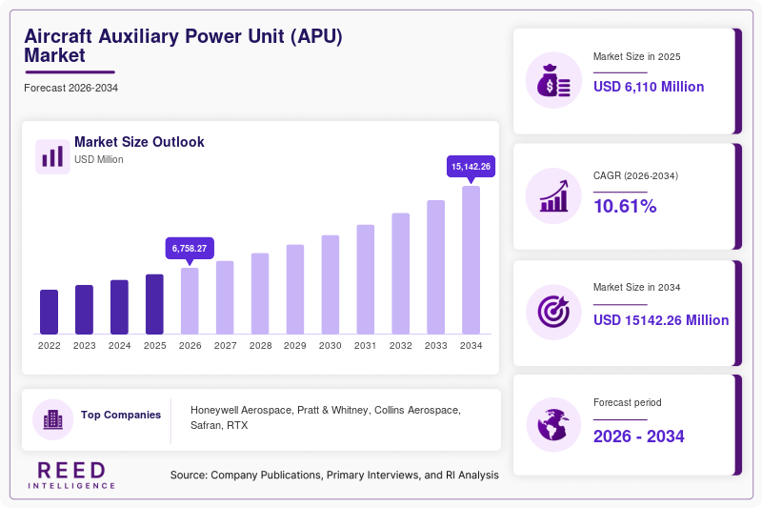Viewport: 762px width, 508px height.
Task: Click the USD 15142.26 Million value
Action: [661, 320]
